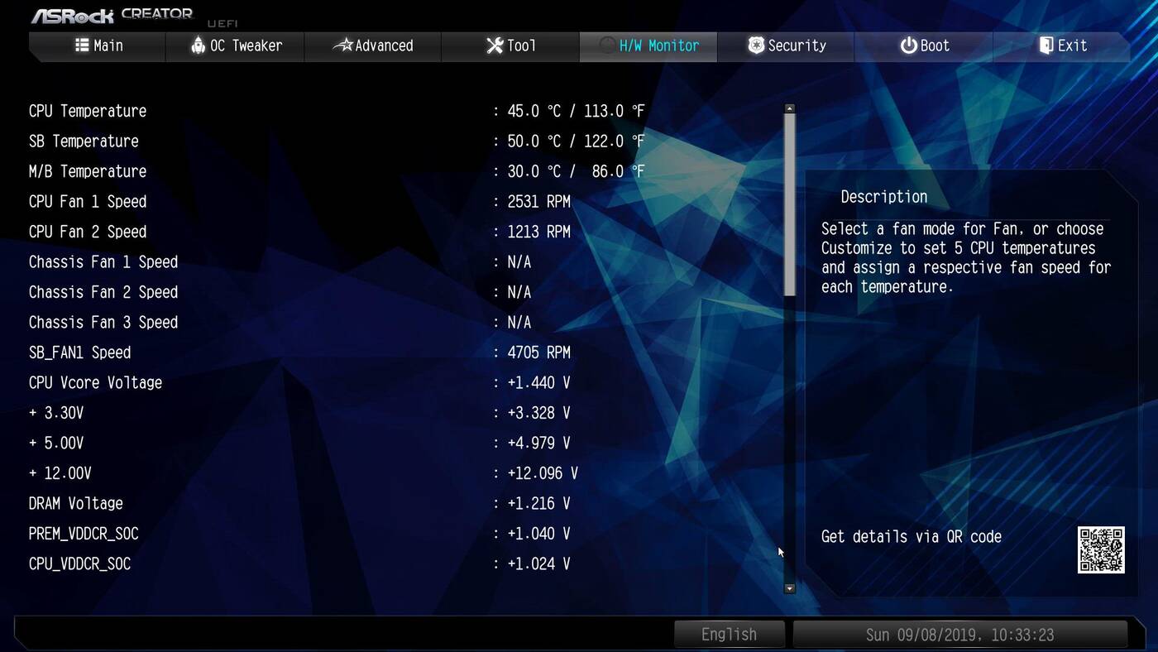Click the English language button

coord(729,635)
